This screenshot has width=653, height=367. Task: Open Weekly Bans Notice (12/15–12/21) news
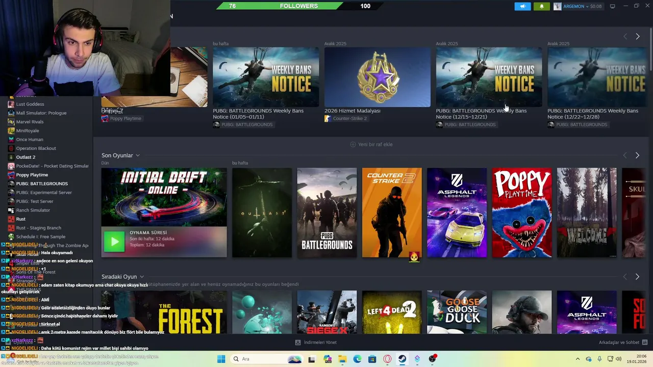point(489,77)
